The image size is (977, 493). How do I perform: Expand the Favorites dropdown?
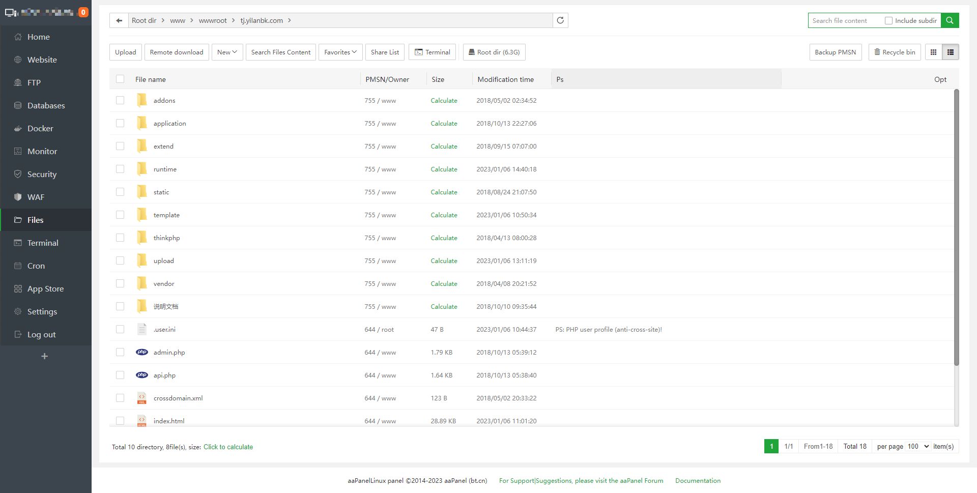[x=340, y=52]
